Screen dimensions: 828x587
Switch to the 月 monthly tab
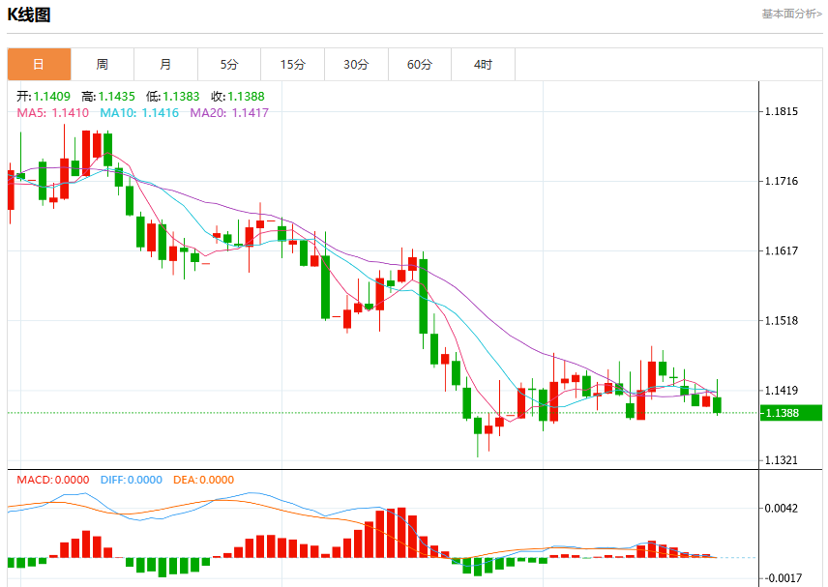(x=165, y=65)
